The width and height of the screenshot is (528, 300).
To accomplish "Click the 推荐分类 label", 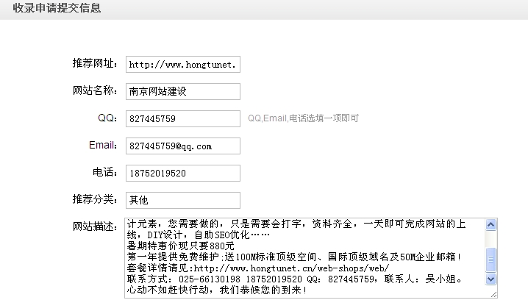I will (x=95, y=200).
